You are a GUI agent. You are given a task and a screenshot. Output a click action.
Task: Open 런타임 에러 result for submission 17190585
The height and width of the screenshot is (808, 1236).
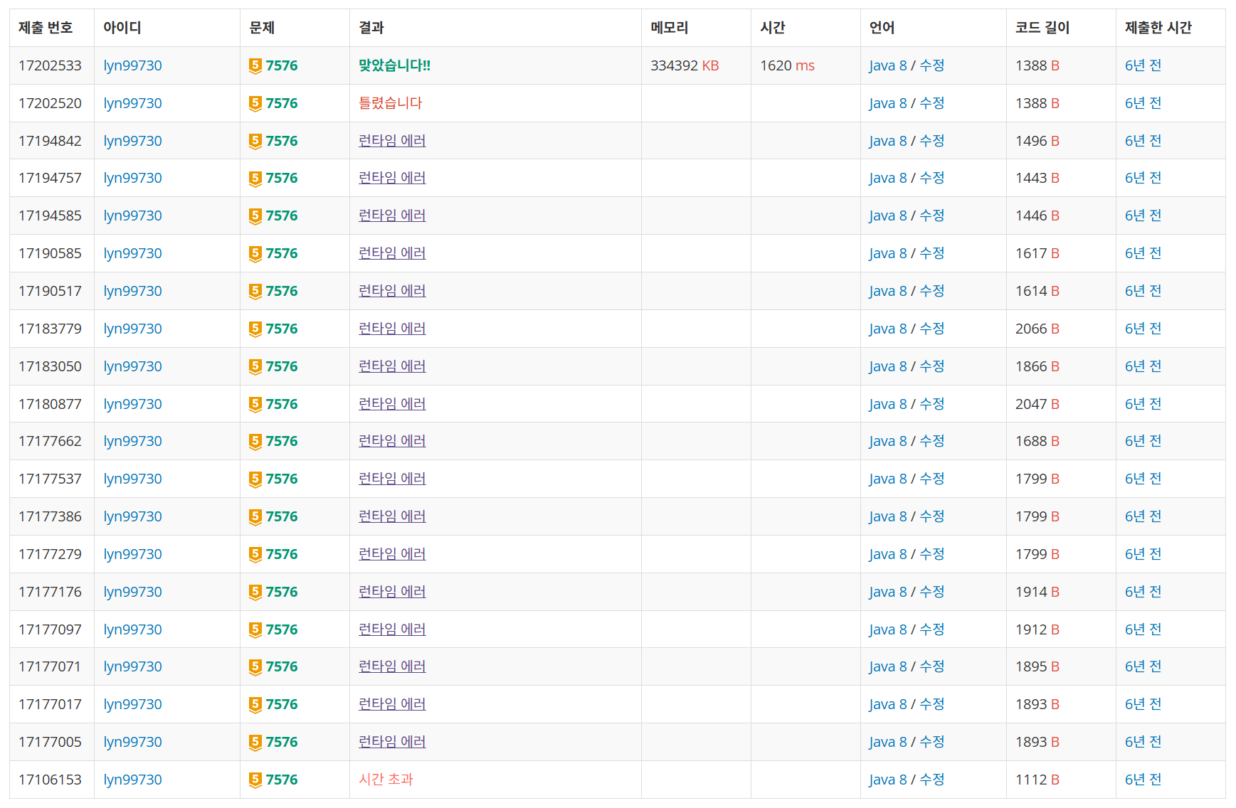(x=392, y=253)
